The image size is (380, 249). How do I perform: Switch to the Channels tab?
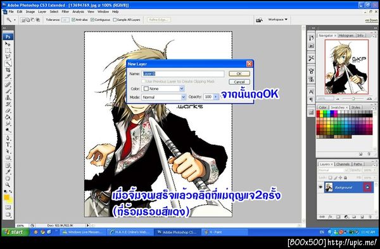(343, 164)
